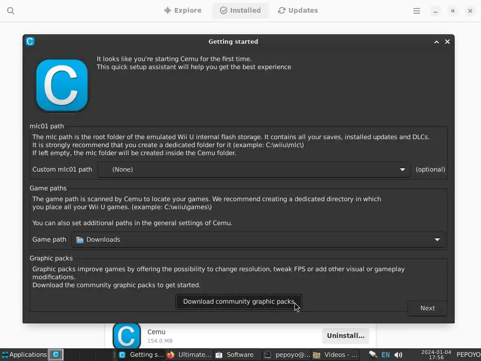
Task: Click the 'Game paths' group heading
Action: click(48, 188)
